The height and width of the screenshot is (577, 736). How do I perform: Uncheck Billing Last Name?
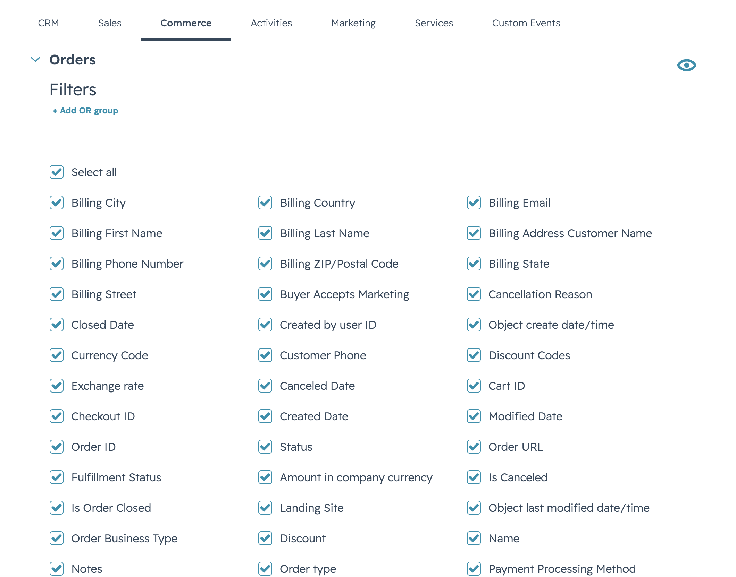(265, 233)
